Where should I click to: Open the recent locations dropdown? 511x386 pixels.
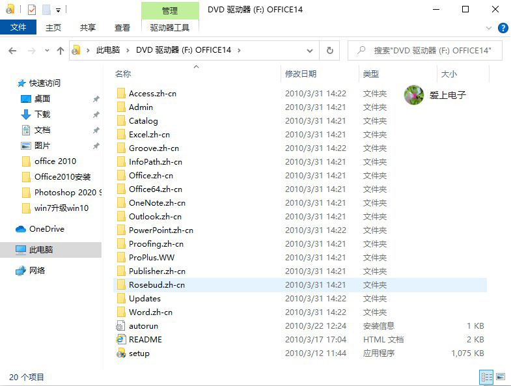pos(48,51)
